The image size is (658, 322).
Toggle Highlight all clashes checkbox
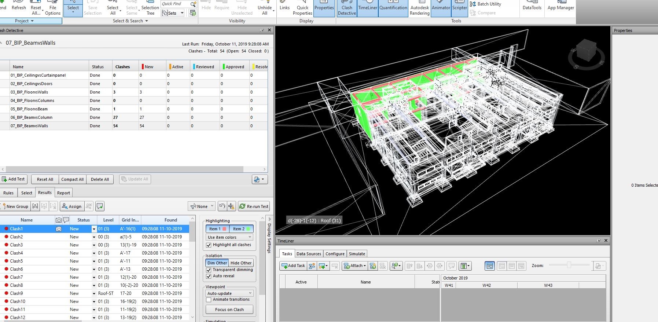[x=209, y=245]
